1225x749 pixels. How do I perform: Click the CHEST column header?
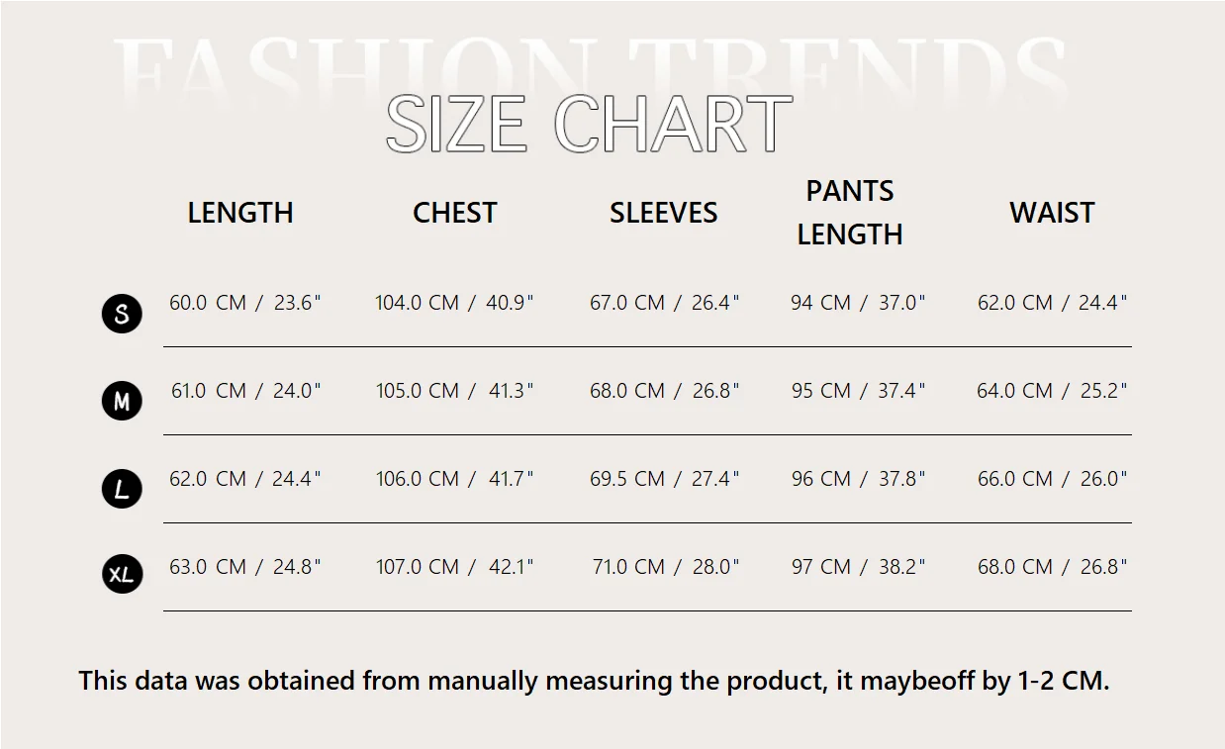coord(454,213)
